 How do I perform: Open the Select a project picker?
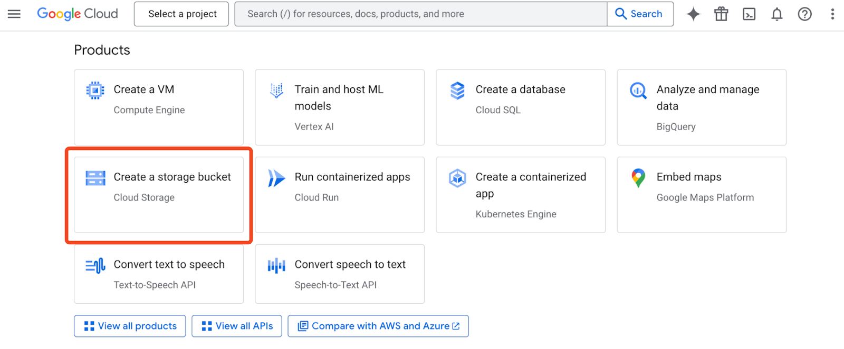click(x=181, y=14)
